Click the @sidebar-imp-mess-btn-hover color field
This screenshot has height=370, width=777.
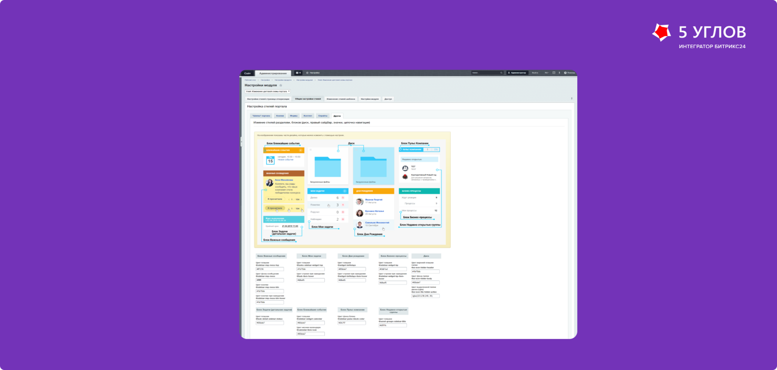[270, 302]
